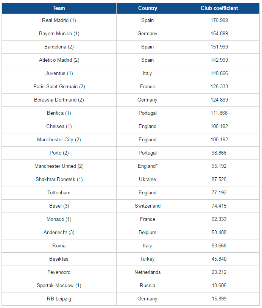
Task: Click the Benfica (1) team cell
Action: click(x=59, y=113)
